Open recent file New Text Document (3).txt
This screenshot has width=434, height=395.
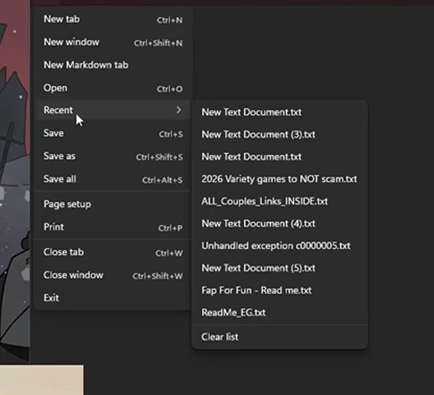[280, 134]
